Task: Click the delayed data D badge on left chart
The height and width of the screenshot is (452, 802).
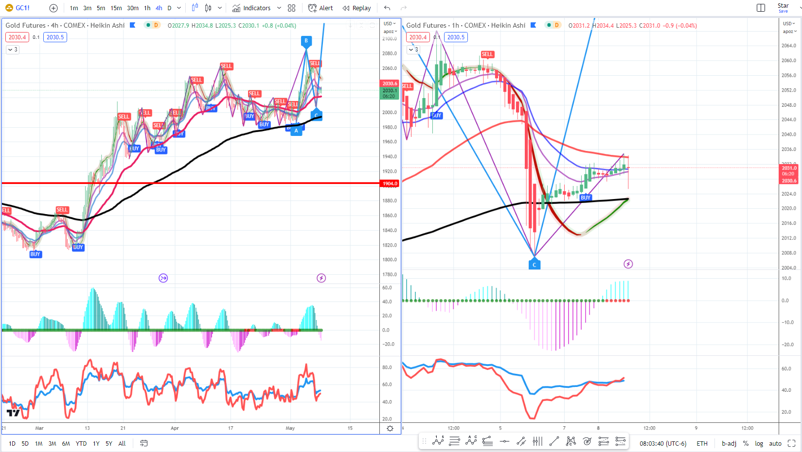Action: click(x=156, y=25)
